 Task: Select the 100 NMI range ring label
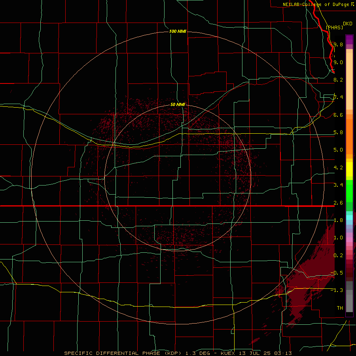(x=178, y=31)
